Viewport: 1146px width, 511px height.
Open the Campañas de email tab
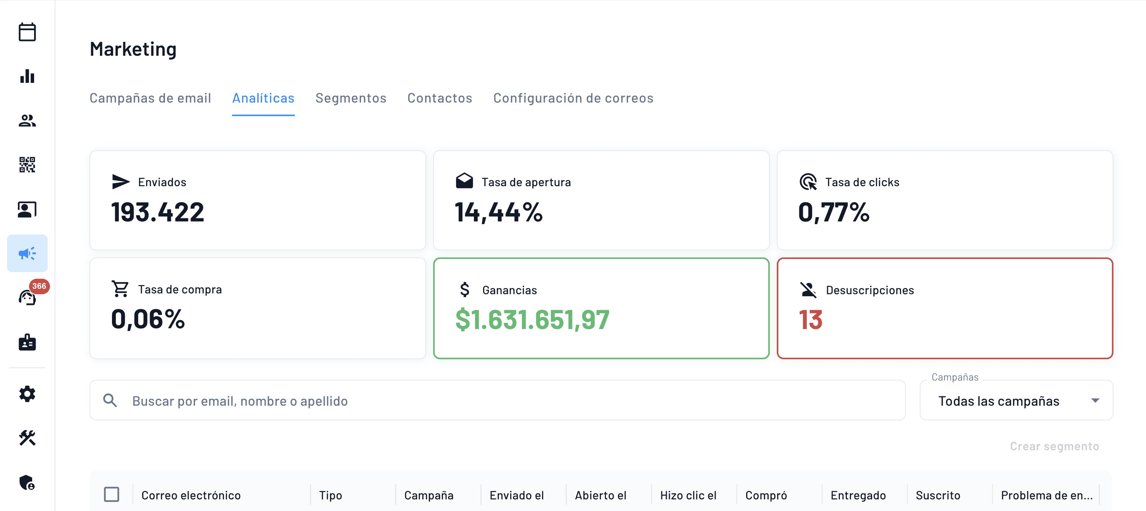coord(150,98)
